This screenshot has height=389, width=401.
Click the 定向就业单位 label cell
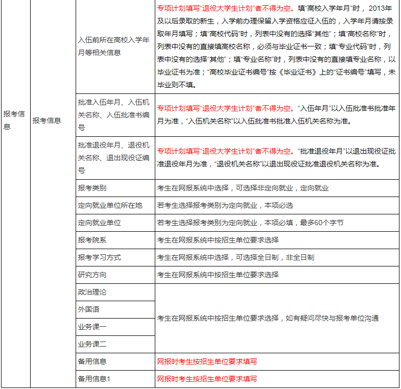[x=100, y=223]
